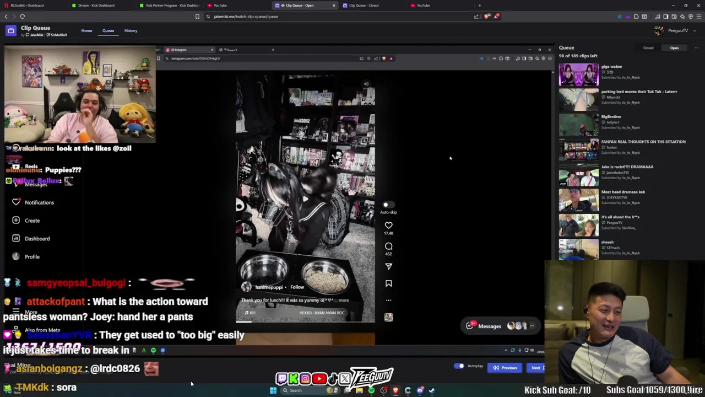Open comments on the Instagram reel
Viewport: 705px width, 397px height.
(x=388, y=246)
